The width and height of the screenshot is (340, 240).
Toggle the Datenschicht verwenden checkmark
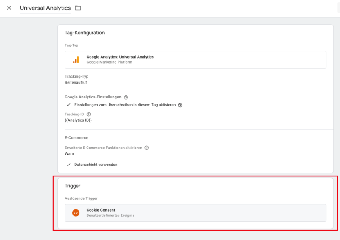click(68, 165)
